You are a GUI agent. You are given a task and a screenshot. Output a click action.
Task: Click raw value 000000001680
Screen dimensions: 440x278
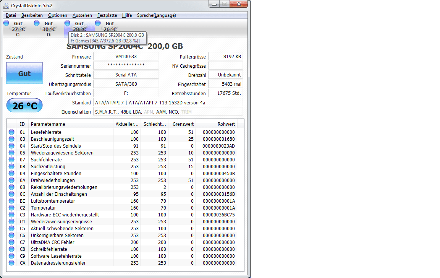pos(218,139)
